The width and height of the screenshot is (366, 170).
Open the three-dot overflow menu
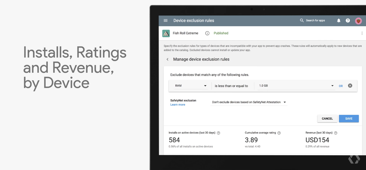click(362, 33)
